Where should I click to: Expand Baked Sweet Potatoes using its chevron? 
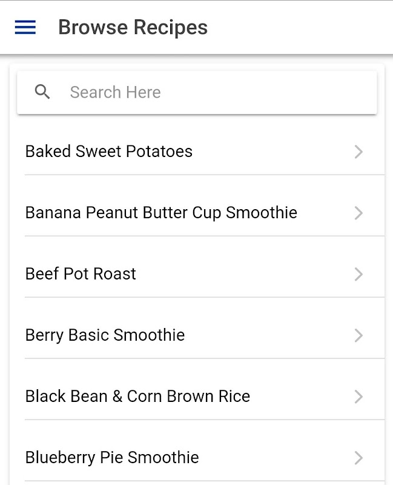click(358, 152)
